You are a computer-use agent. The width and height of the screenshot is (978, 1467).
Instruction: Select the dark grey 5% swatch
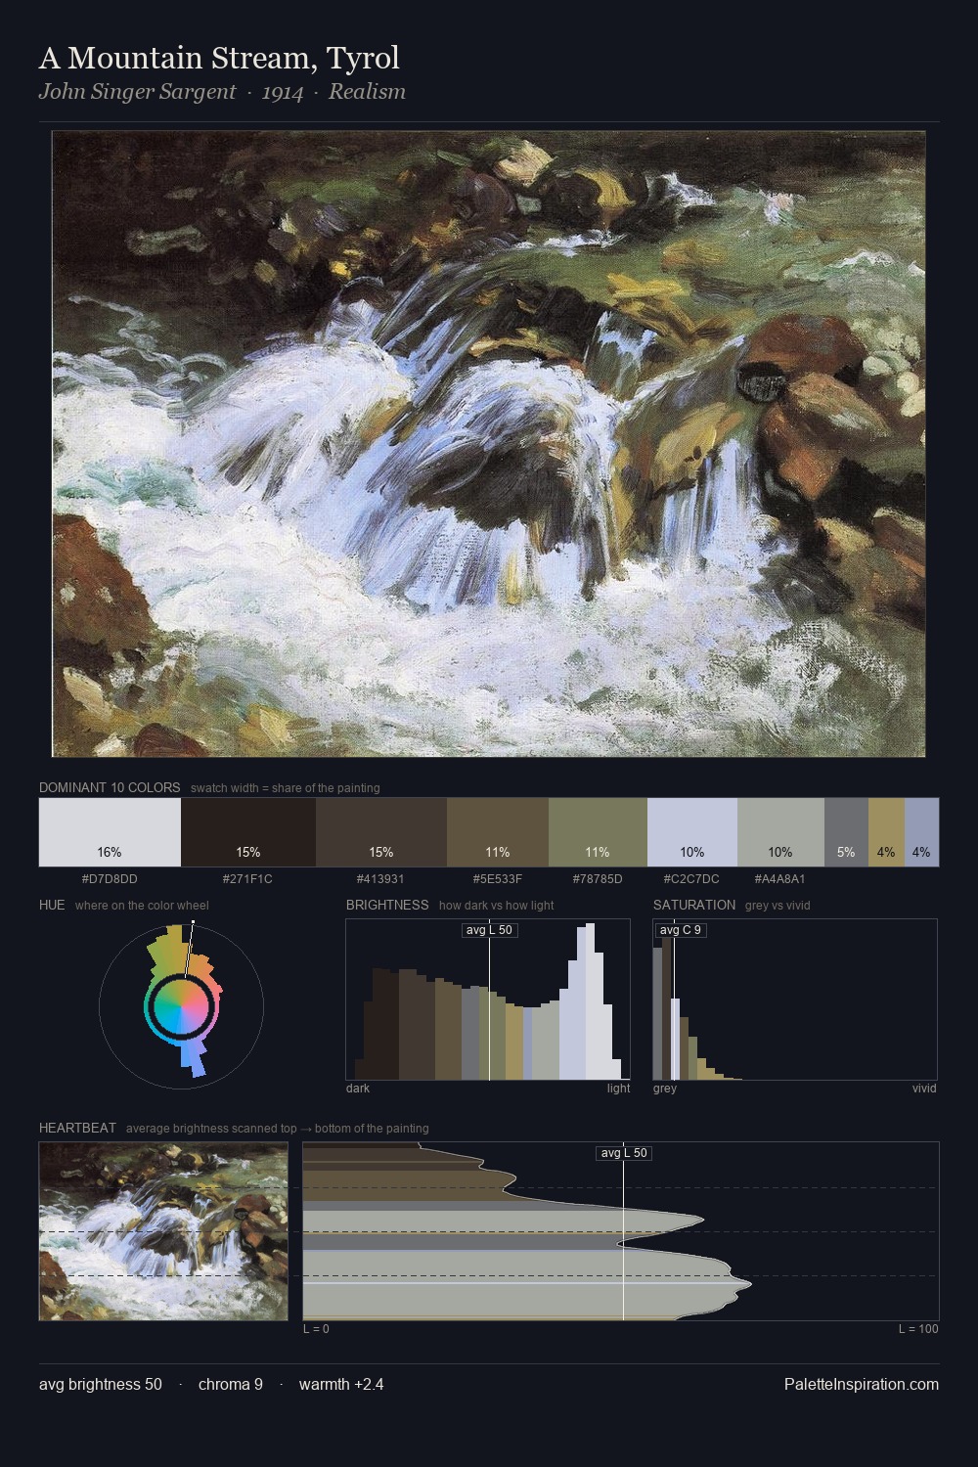click(x=846, y=832)
